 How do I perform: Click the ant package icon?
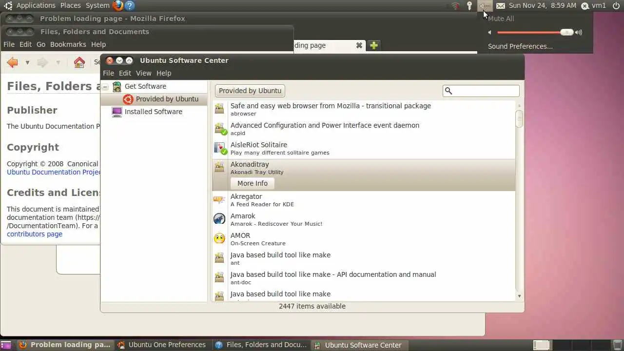(x=219, y=257)
